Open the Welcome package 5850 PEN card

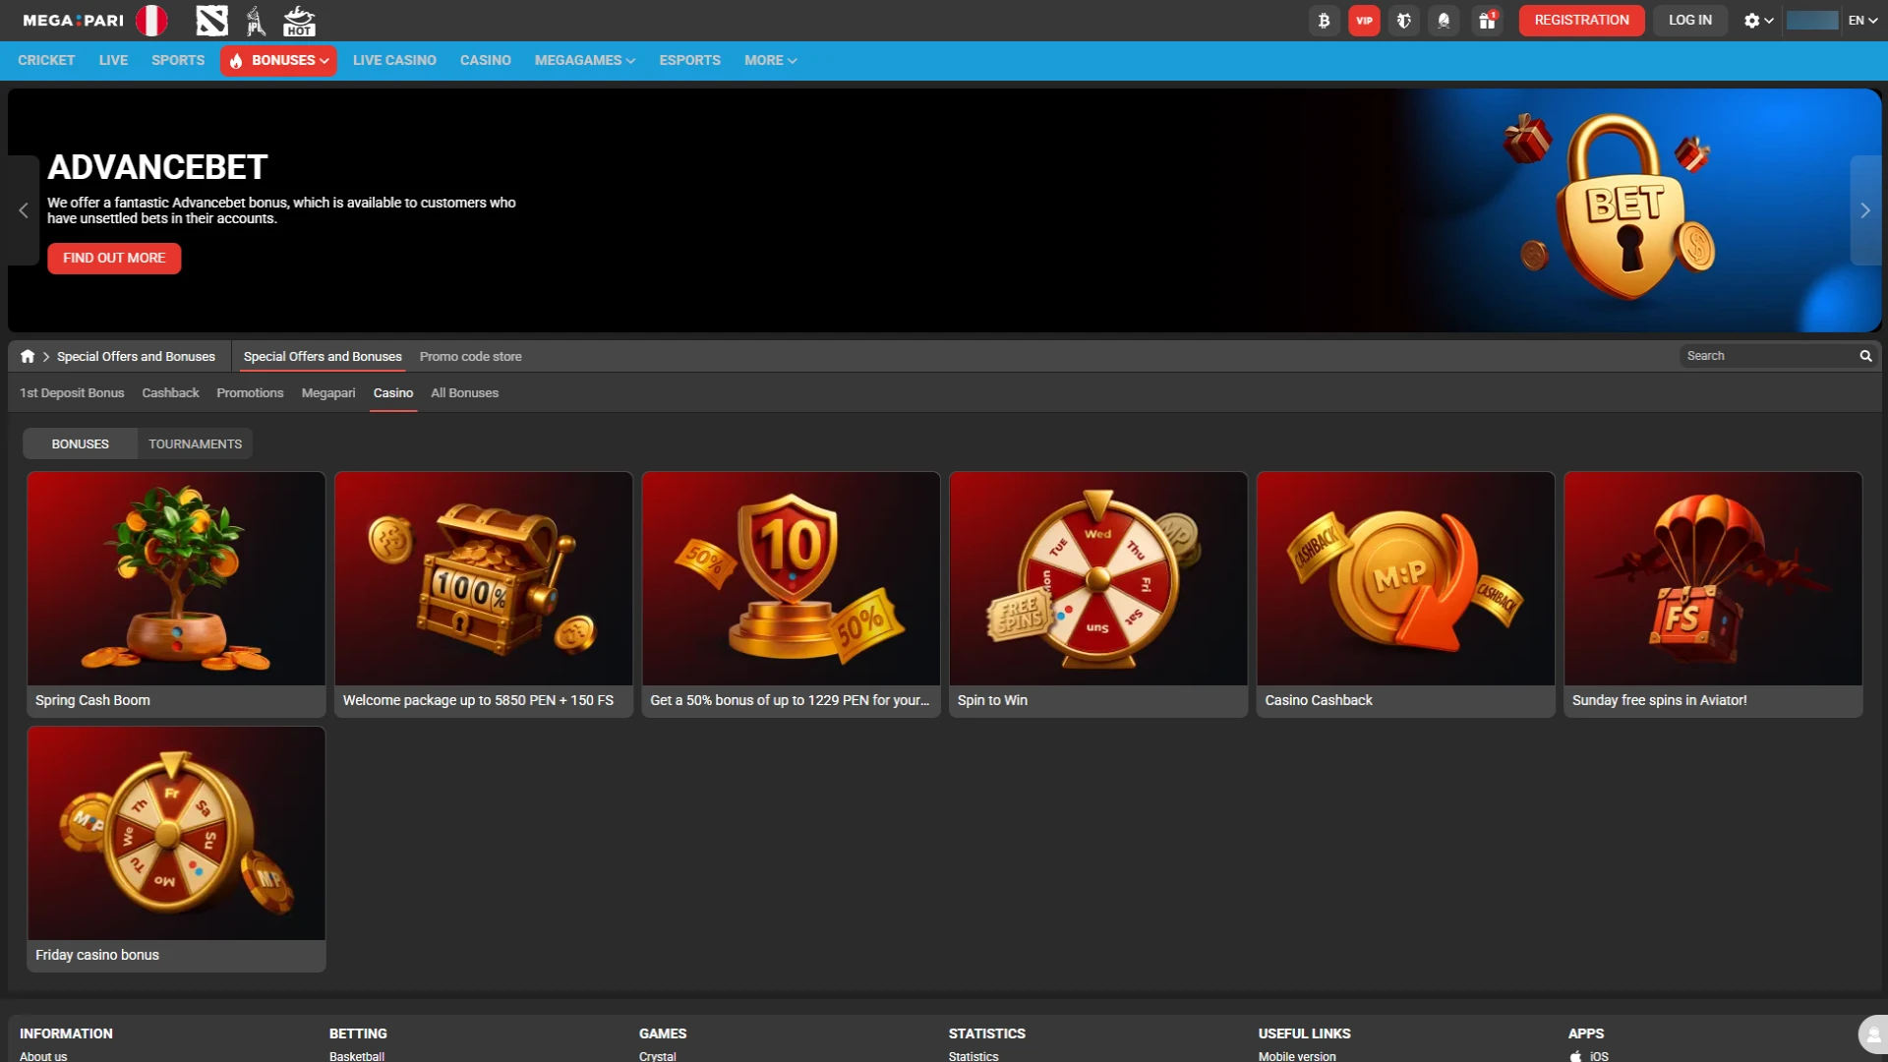point(484,595)
